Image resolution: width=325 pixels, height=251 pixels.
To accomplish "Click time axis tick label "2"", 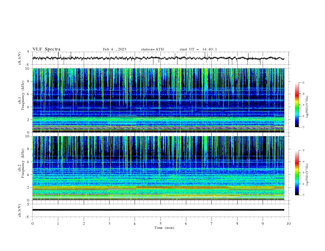I will coord(84,224).
